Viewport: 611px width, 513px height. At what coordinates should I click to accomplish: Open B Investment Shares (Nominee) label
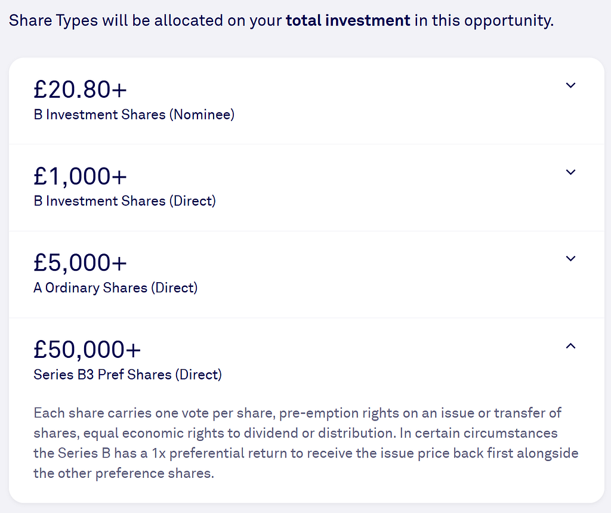[x=134, y=115]
